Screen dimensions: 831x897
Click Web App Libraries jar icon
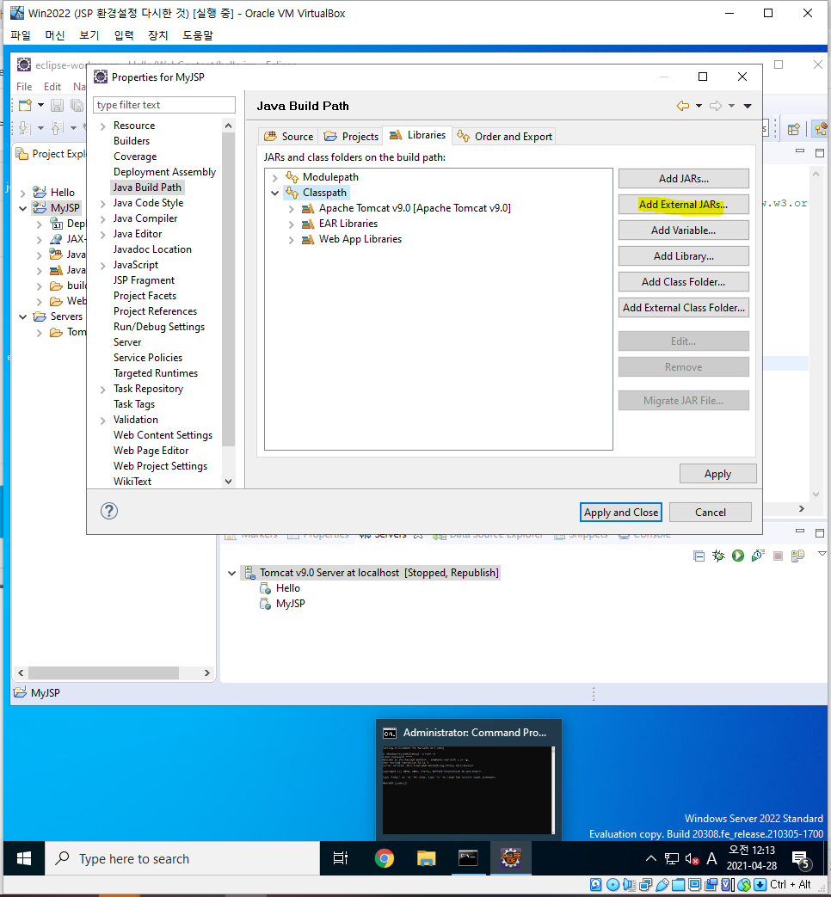pos(308,239)
